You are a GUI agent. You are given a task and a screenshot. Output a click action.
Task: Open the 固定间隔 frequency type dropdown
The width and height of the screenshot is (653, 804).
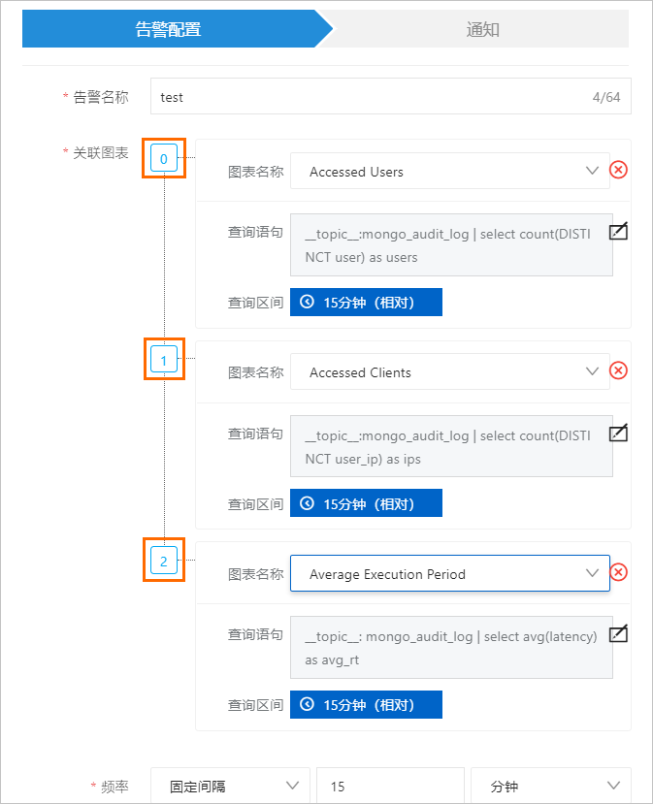click(229, 787)
